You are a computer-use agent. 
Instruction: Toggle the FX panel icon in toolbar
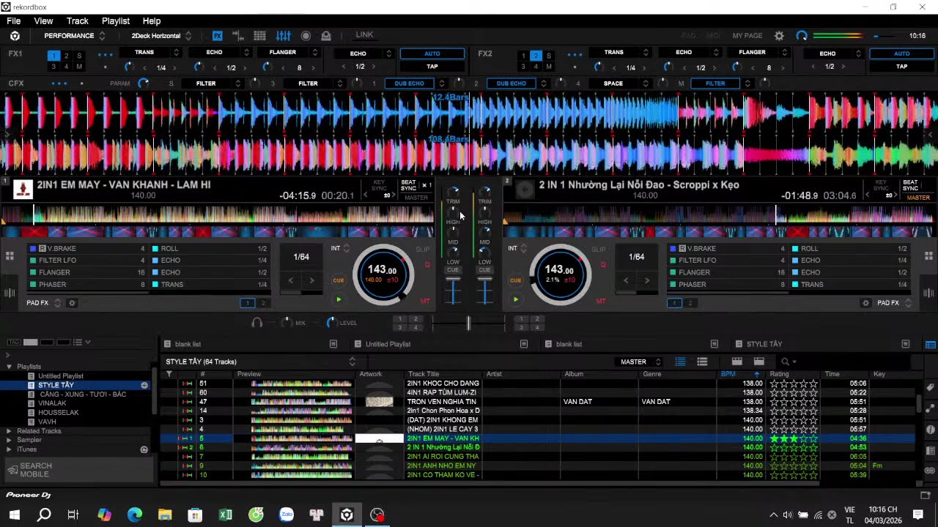[218, 36]
